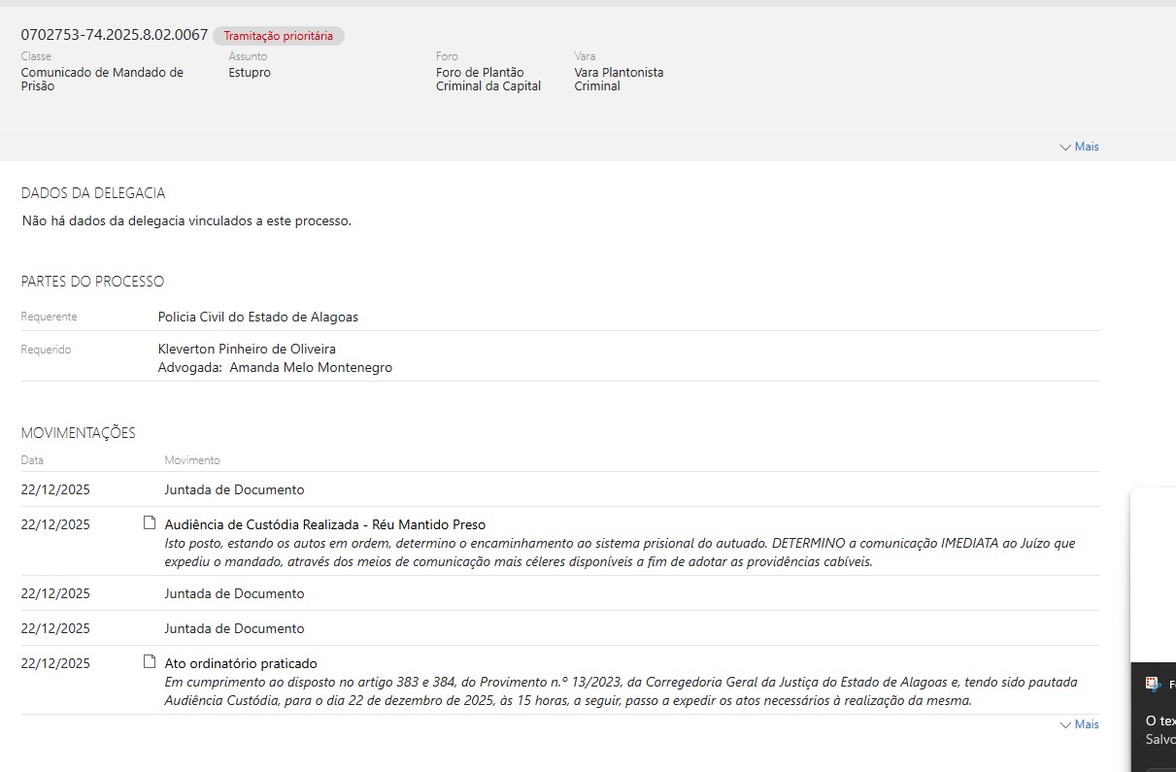The width and height of the screenshot is (1176, 772).
Task: Click the Partes do Processo heading
Action: coord(92,282)
